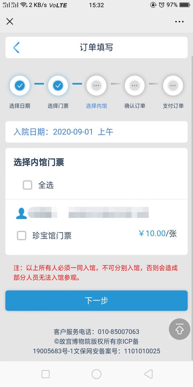Tap the scroll-to-top arrow button

179,329
